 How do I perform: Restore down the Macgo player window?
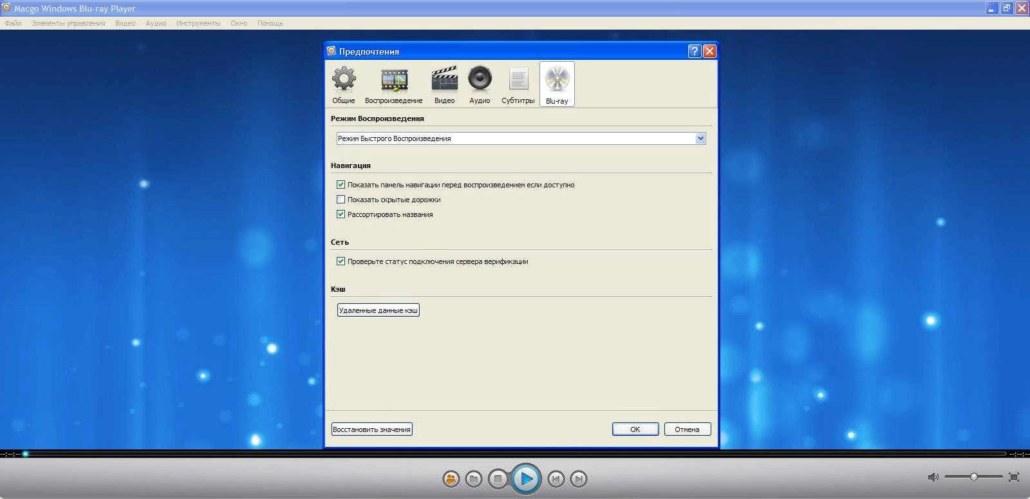click(1006, 8)
